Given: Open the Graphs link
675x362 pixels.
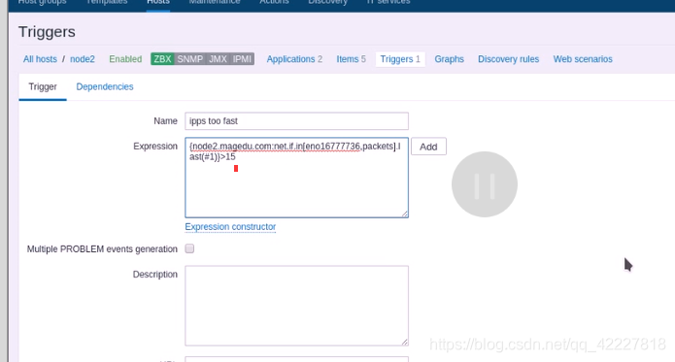Looking at the screenshot, I should [449, 59].
